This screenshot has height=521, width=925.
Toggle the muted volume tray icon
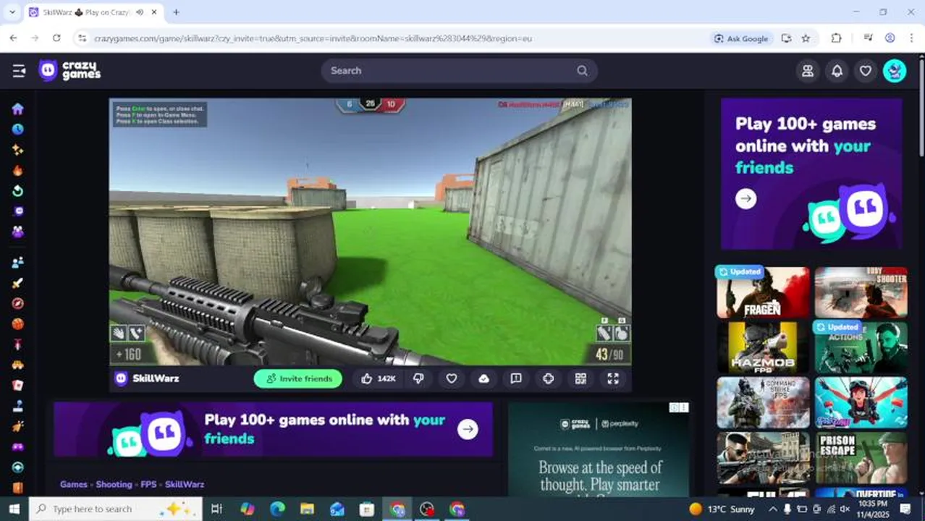pos(845,509)
